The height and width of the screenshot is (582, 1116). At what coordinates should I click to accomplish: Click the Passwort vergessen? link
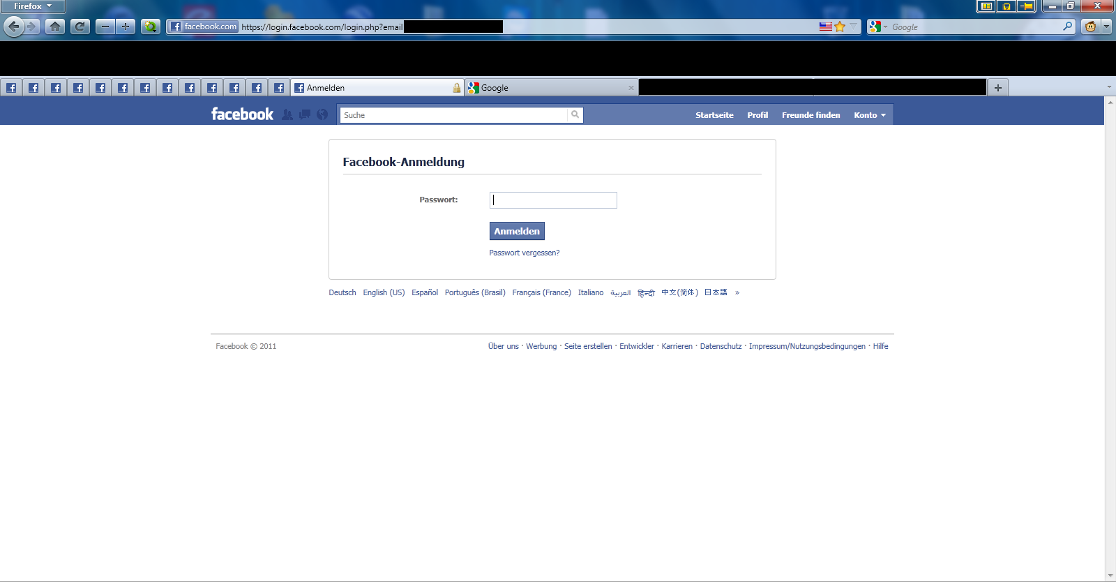coord(525,253)
